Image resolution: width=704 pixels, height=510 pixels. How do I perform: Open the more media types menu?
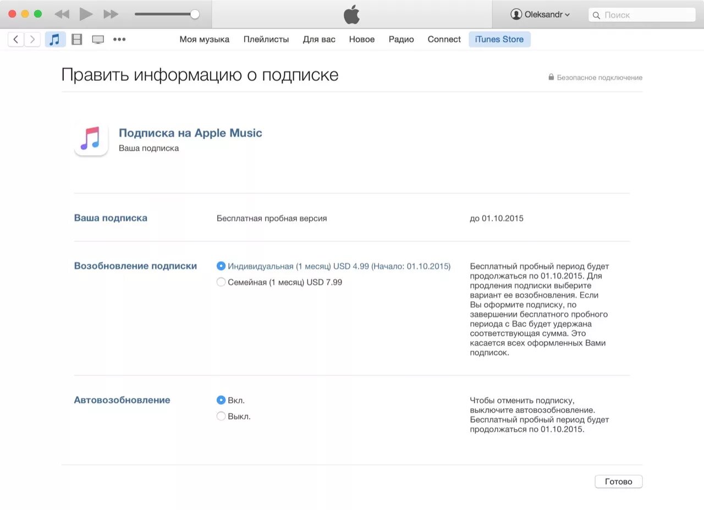tap(119, 39)
